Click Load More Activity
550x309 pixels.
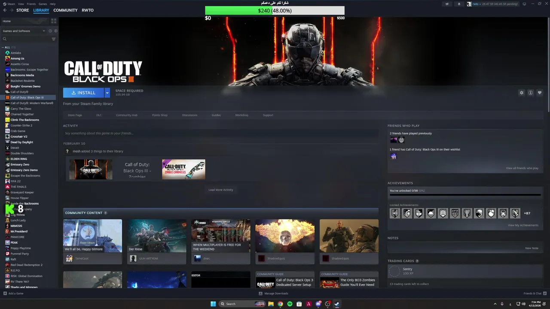coord(221,190)
